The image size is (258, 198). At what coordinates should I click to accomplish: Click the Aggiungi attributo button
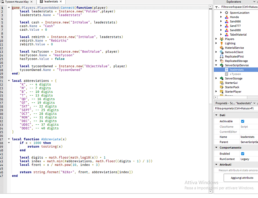click(242, 178)
